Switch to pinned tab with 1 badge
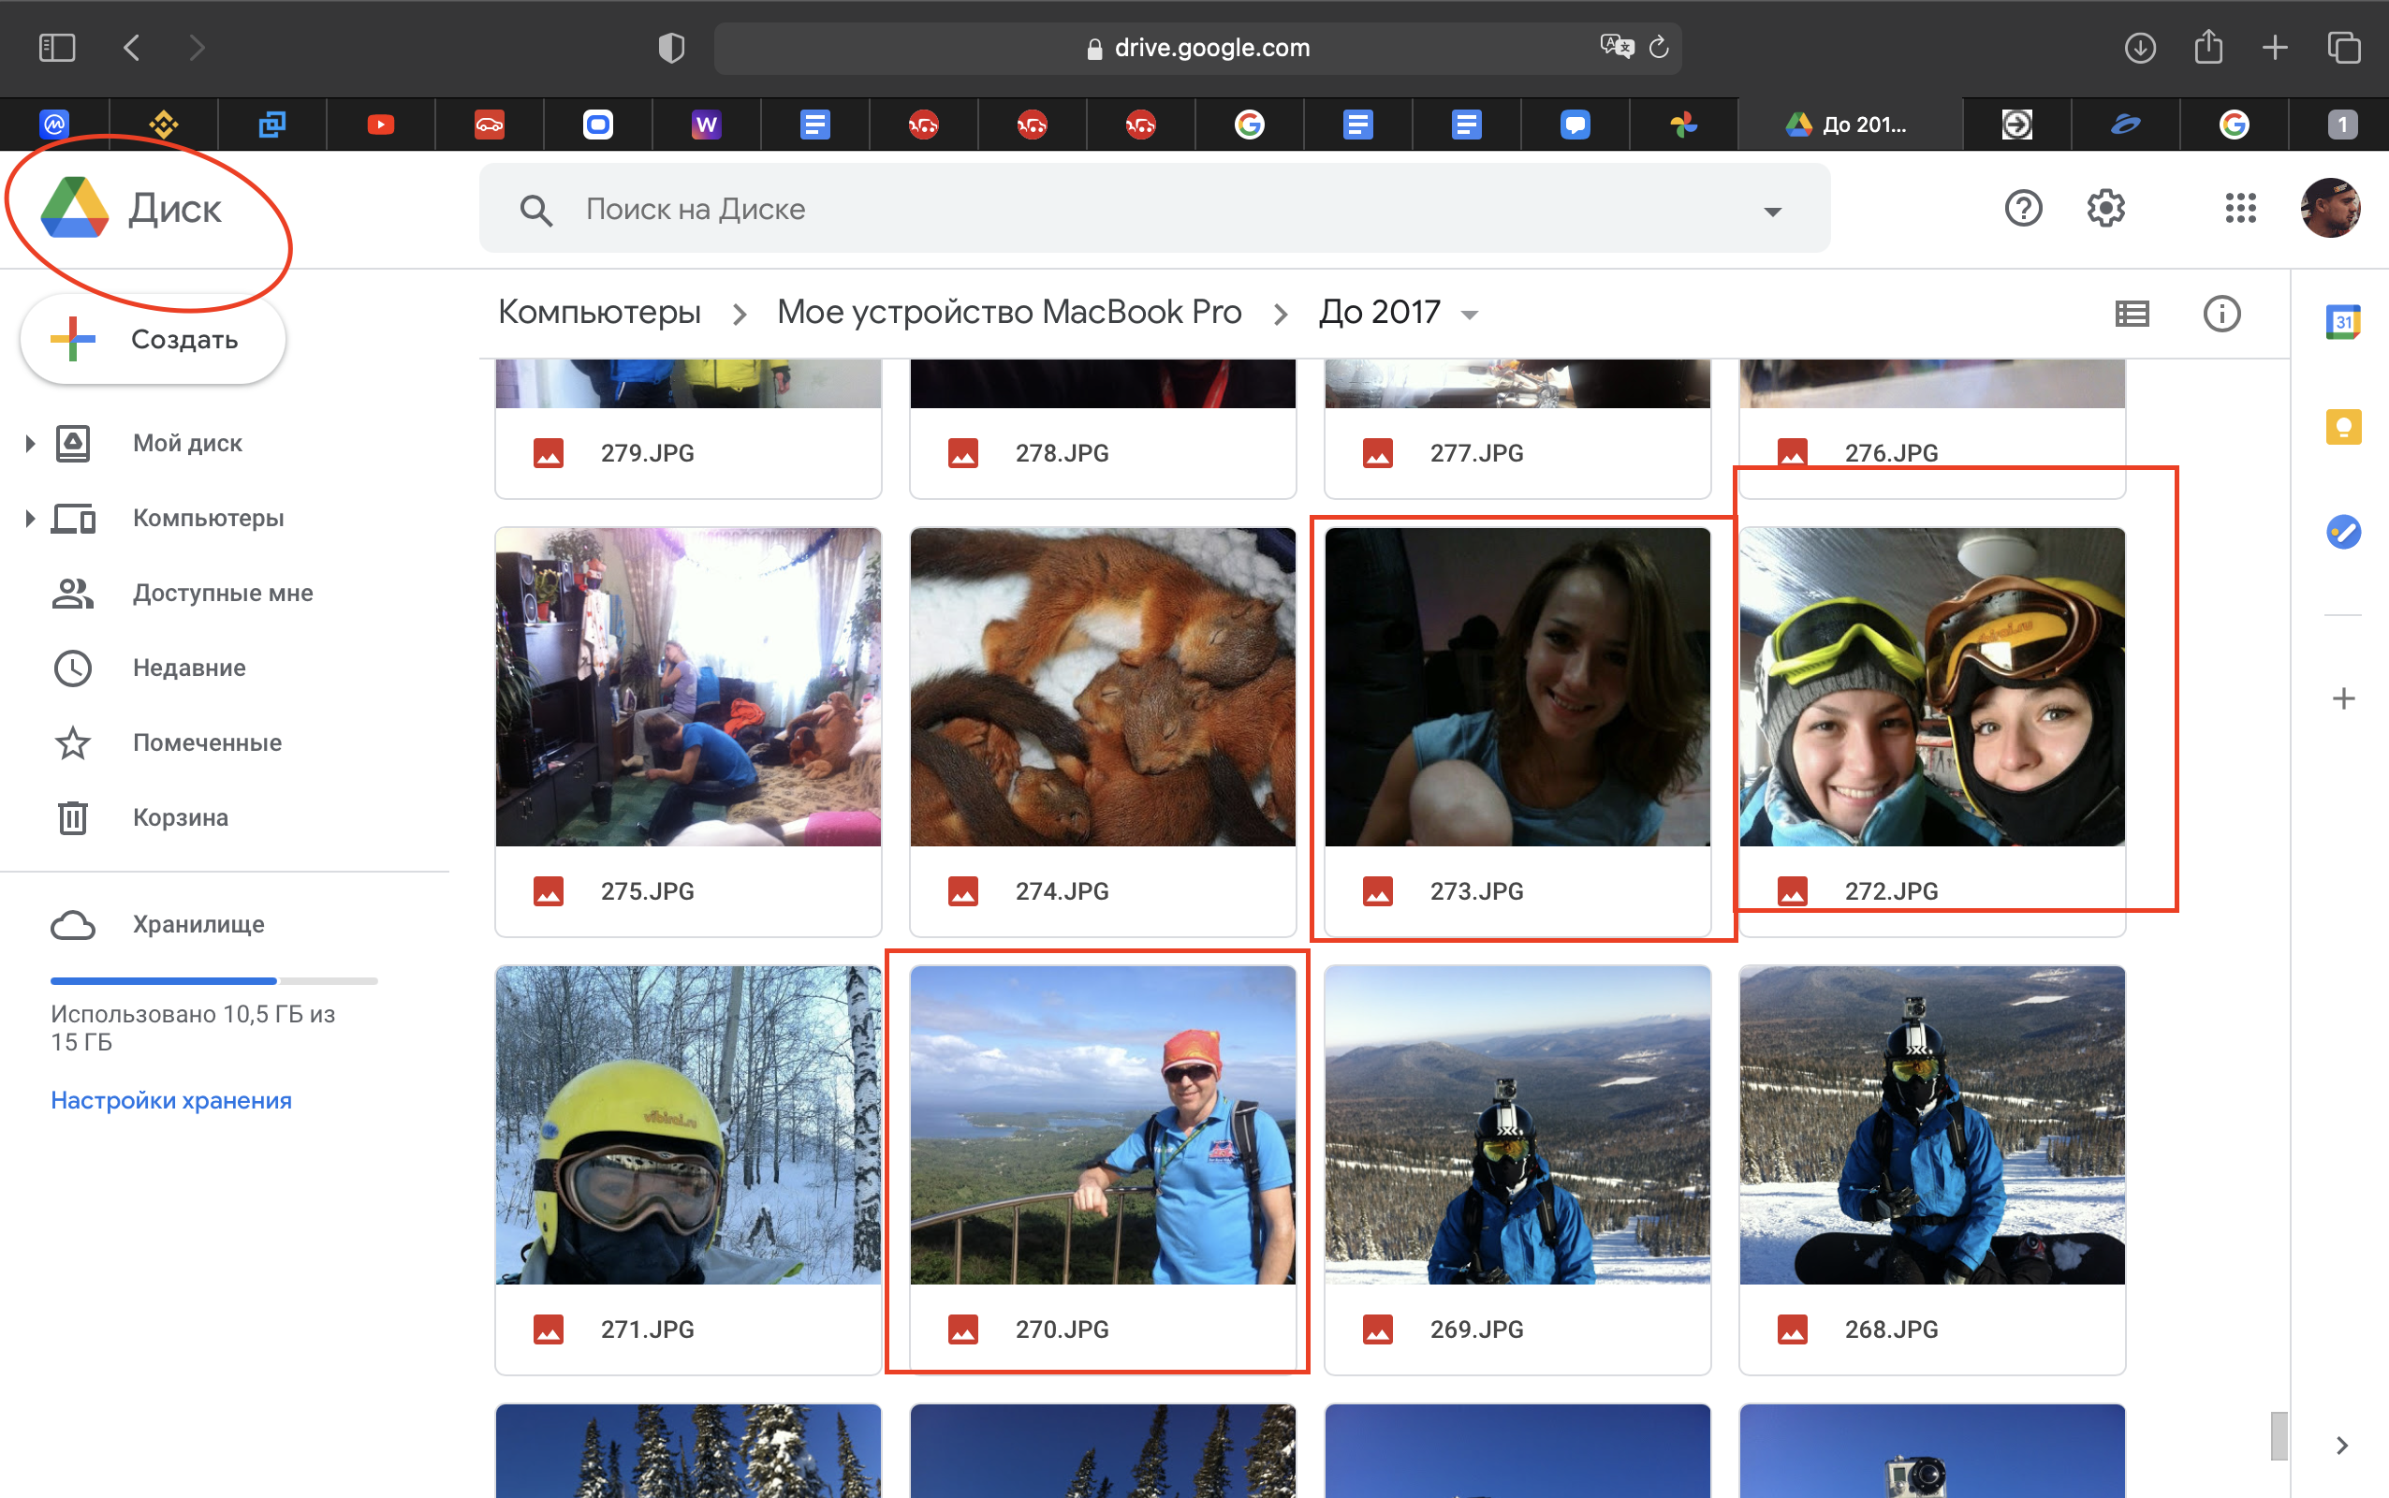Viewport: 2389px width, 1498px height. (2341, 125)
